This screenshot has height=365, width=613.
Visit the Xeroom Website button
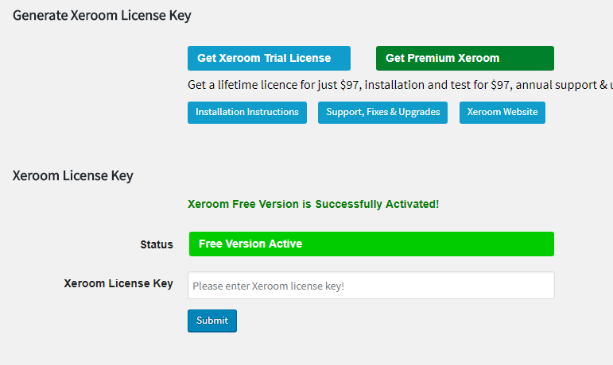click(502, 113)
